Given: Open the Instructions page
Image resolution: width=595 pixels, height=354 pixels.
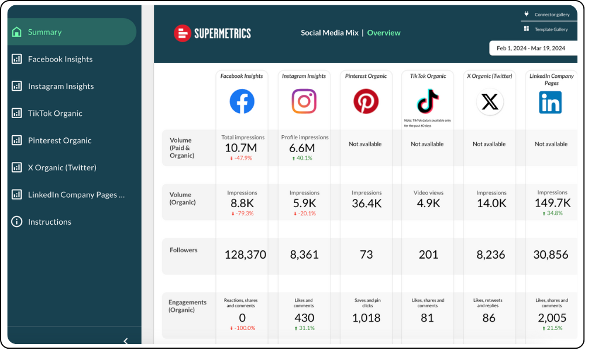Looking at the screenshot, I should pos(50,222).
